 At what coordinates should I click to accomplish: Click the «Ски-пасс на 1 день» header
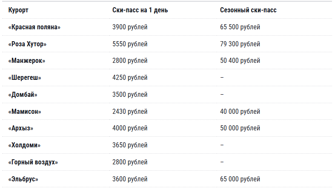140,10
